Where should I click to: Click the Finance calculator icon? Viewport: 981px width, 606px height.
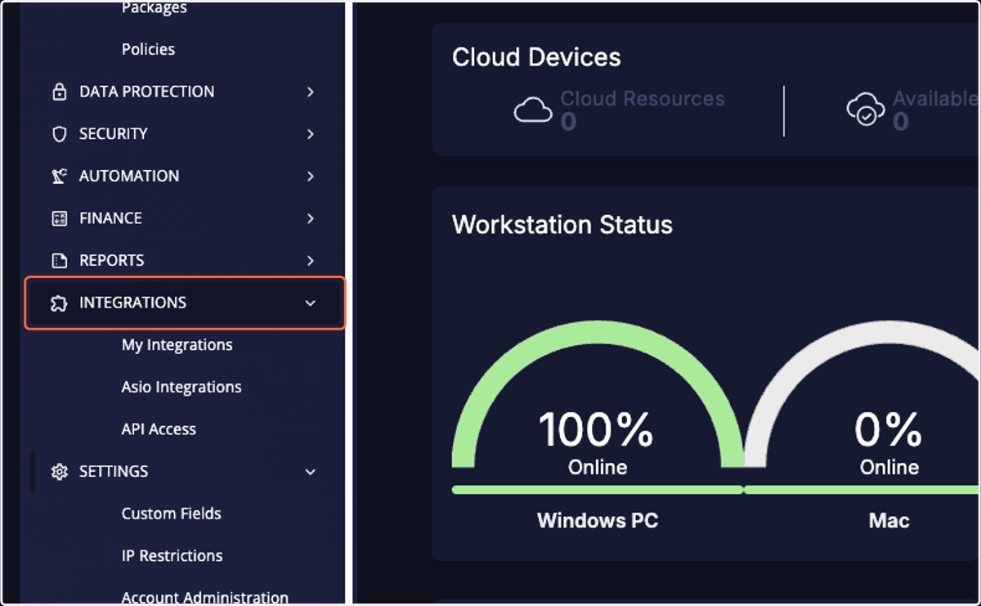click(59, 218)
